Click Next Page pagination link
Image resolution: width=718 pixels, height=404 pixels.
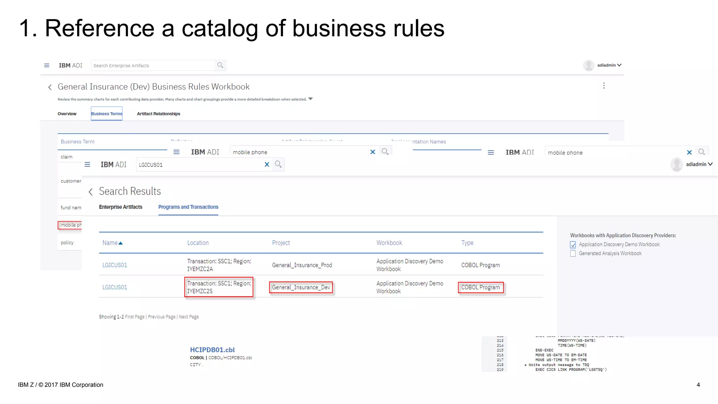coord(189,317)
